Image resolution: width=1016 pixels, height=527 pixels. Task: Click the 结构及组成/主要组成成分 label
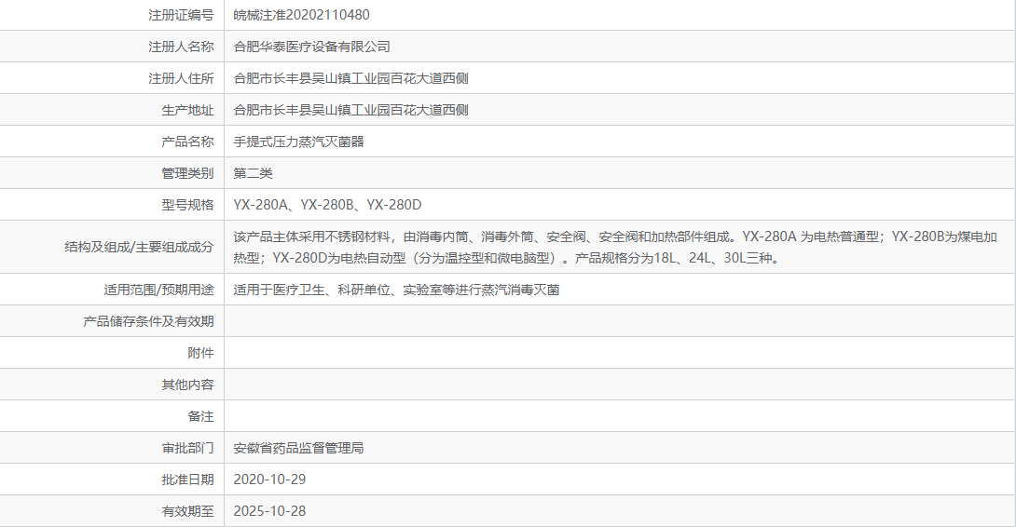coord(139,247)
